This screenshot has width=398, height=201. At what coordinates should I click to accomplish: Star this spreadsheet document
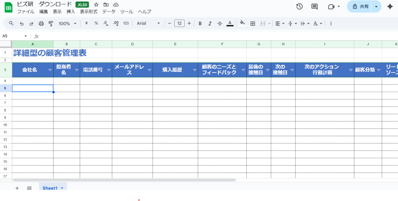[x=96, y=5]
